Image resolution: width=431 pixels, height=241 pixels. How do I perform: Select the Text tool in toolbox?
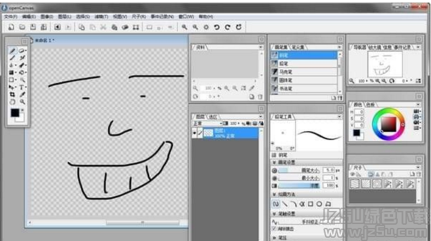point(22,88)
